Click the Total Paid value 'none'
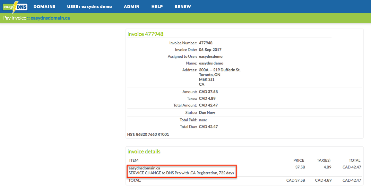The height and width of the screenshot is (189, 371). [203, 120]
